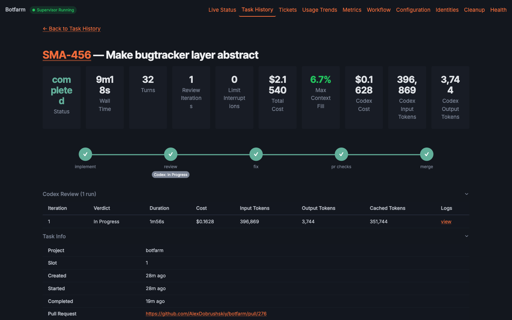Open the Tickets tab

tap(288, 10)
